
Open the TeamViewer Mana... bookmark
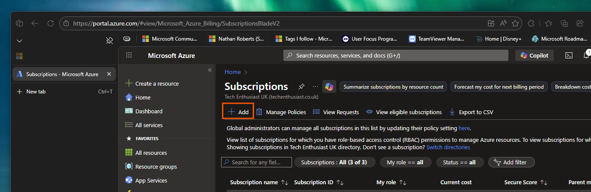click(x=436, y=38)
